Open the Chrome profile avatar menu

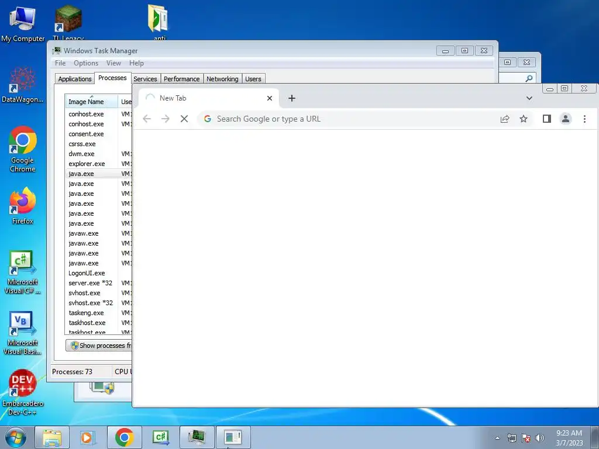point(566,119)
